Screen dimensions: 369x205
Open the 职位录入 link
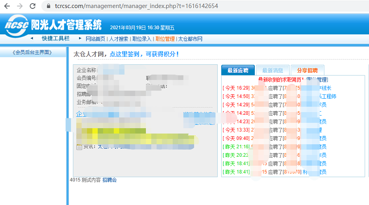click(142, 39)
